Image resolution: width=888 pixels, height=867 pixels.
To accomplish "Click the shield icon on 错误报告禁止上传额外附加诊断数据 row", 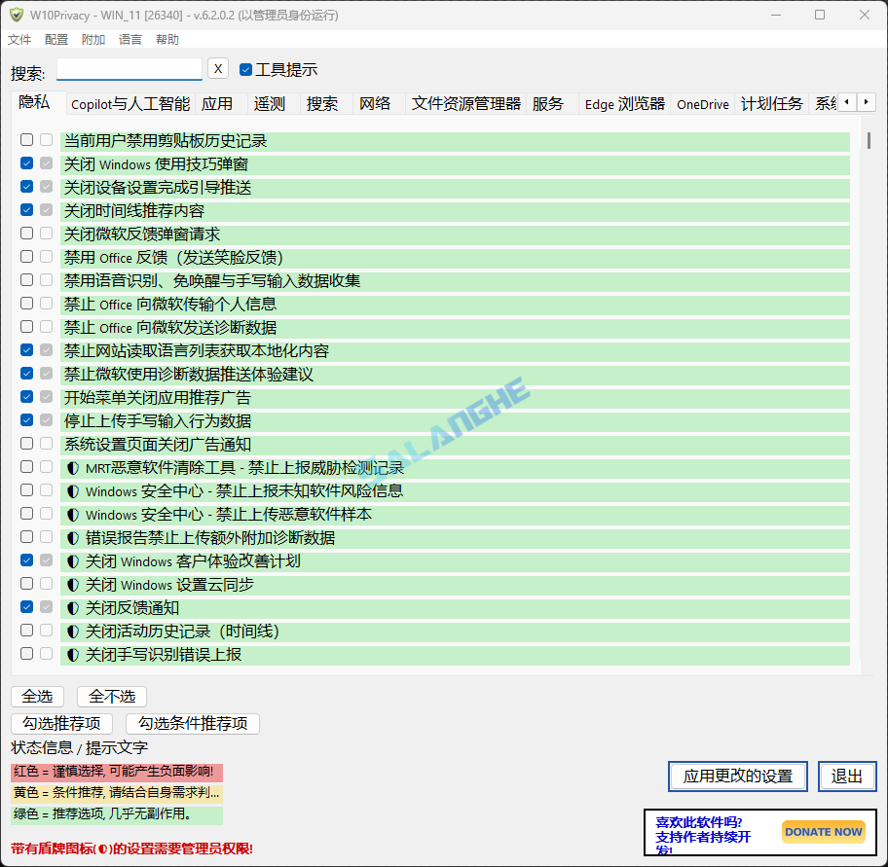I will pyautogui.click(x=72, y=538).
